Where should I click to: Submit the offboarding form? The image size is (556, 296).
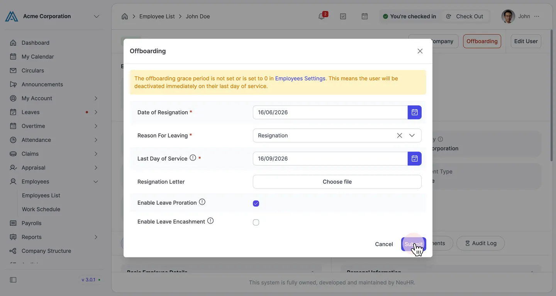(414, 244)
